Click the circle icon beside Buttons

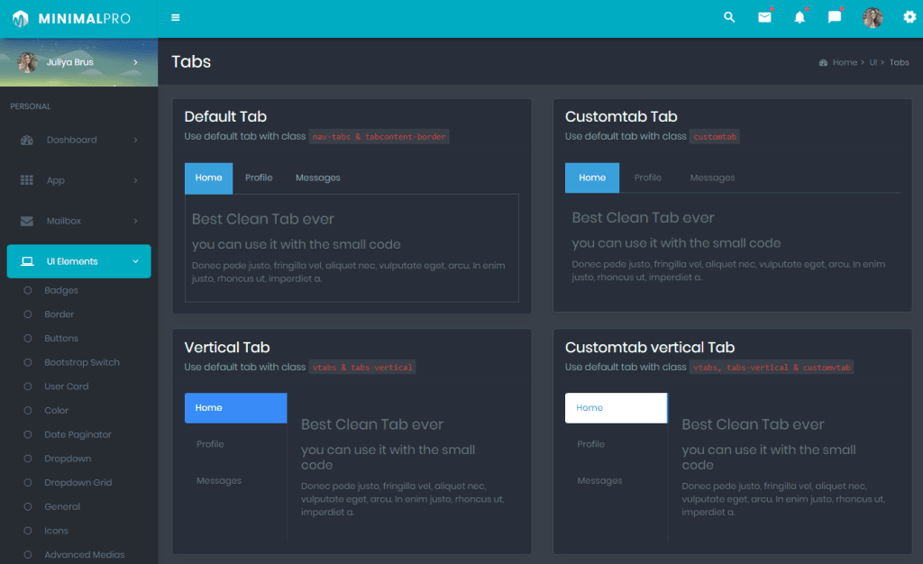(x=28, y=338)
